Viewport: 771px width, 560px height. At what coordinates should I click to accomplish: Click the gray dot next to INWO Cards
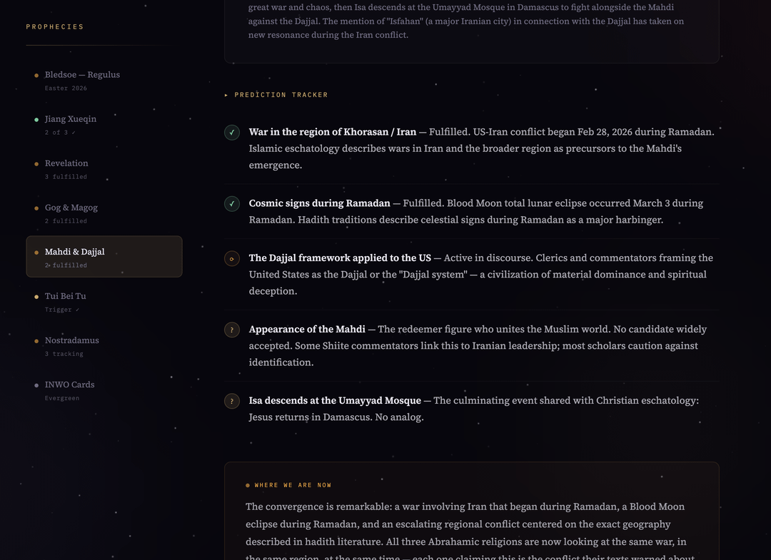(36, 385)
